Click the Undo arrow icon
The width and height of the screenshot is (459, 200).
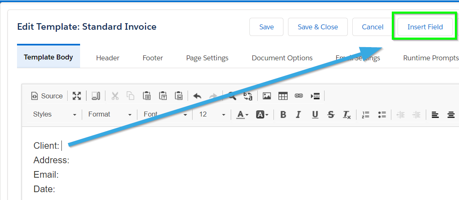pyautogui.click(x=197, y=96)
